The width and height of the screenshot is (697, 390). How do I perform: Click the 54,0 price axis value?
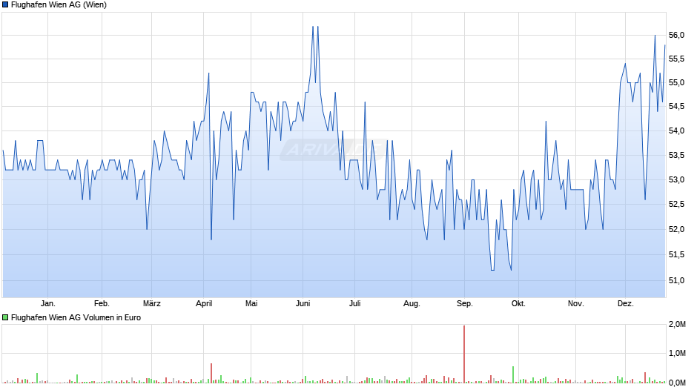pyautogui.click(x=676, y=130)
